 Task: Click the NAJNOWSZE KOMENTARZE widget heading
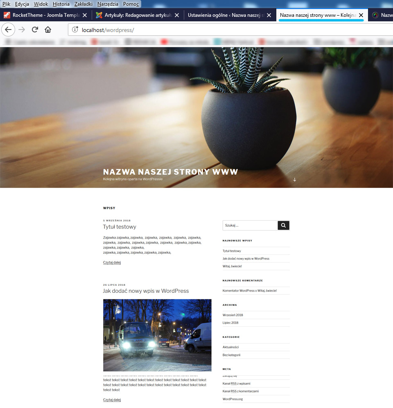[243, 280]
